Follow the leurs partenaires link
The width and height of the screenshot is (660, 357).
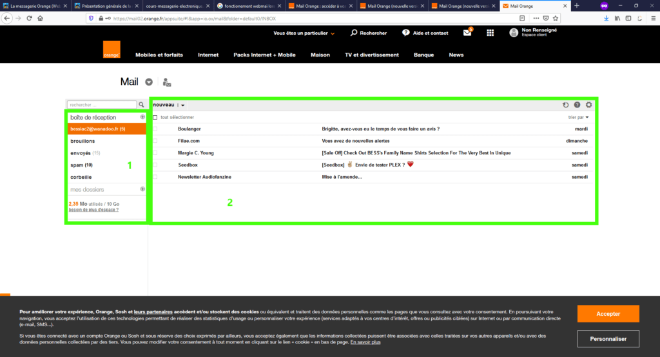153,311
